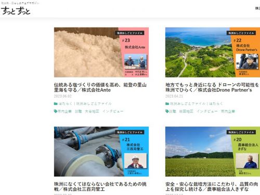This screenshot has width=260, height=195.
Task: Open article title 珠洲になくてはならない会社であるための挑戦
Action: 100,187
